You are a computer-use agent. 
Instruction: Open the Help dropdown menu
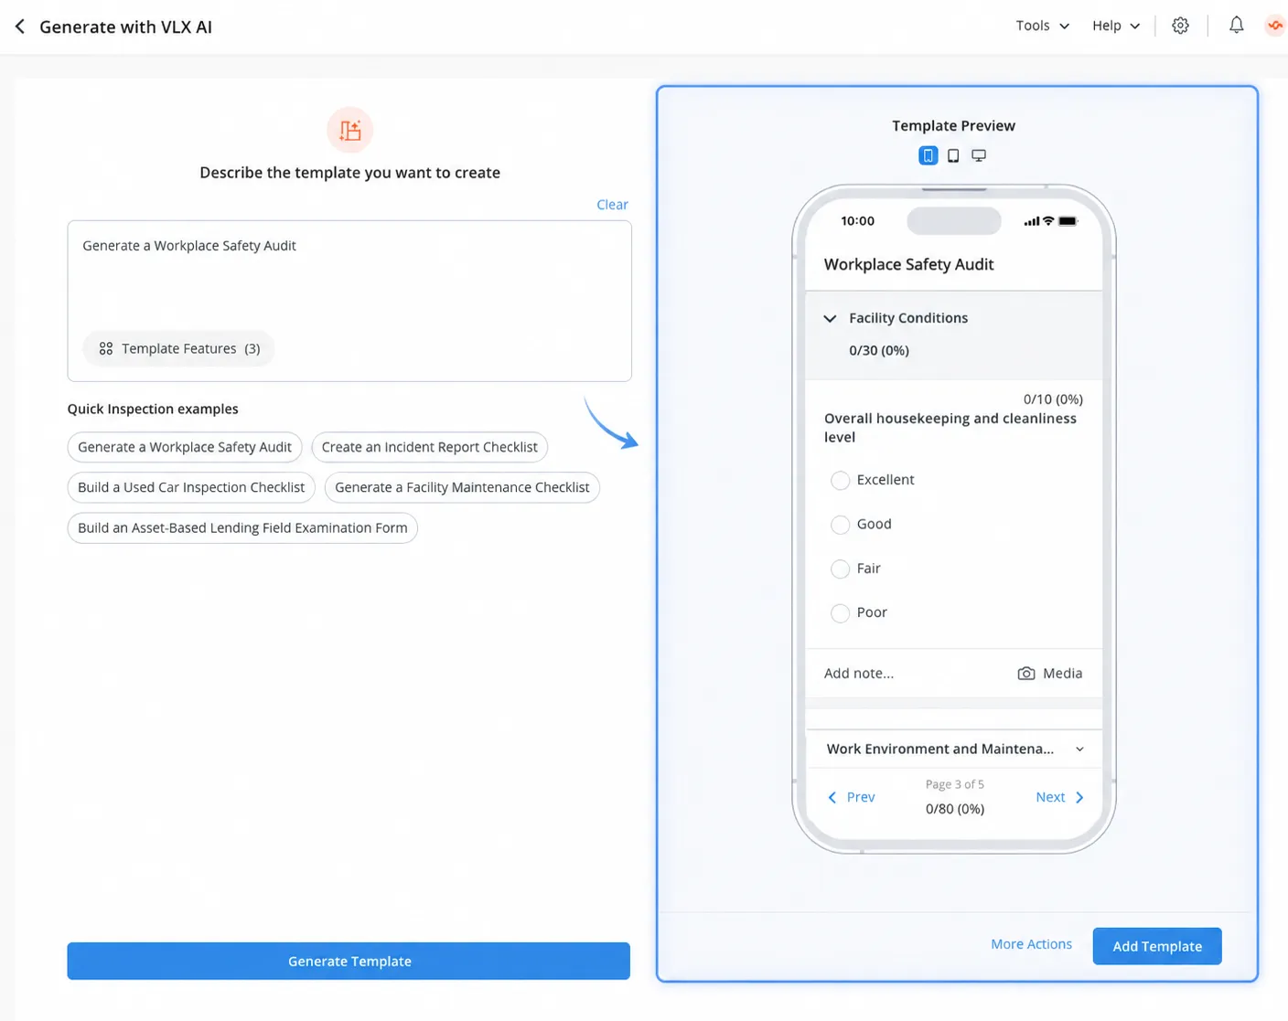point(1116,26)
